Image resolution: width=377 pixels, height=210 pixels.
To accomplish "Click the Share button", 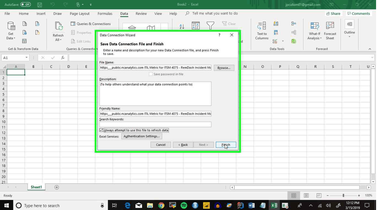I will click(x=333, y=14).
